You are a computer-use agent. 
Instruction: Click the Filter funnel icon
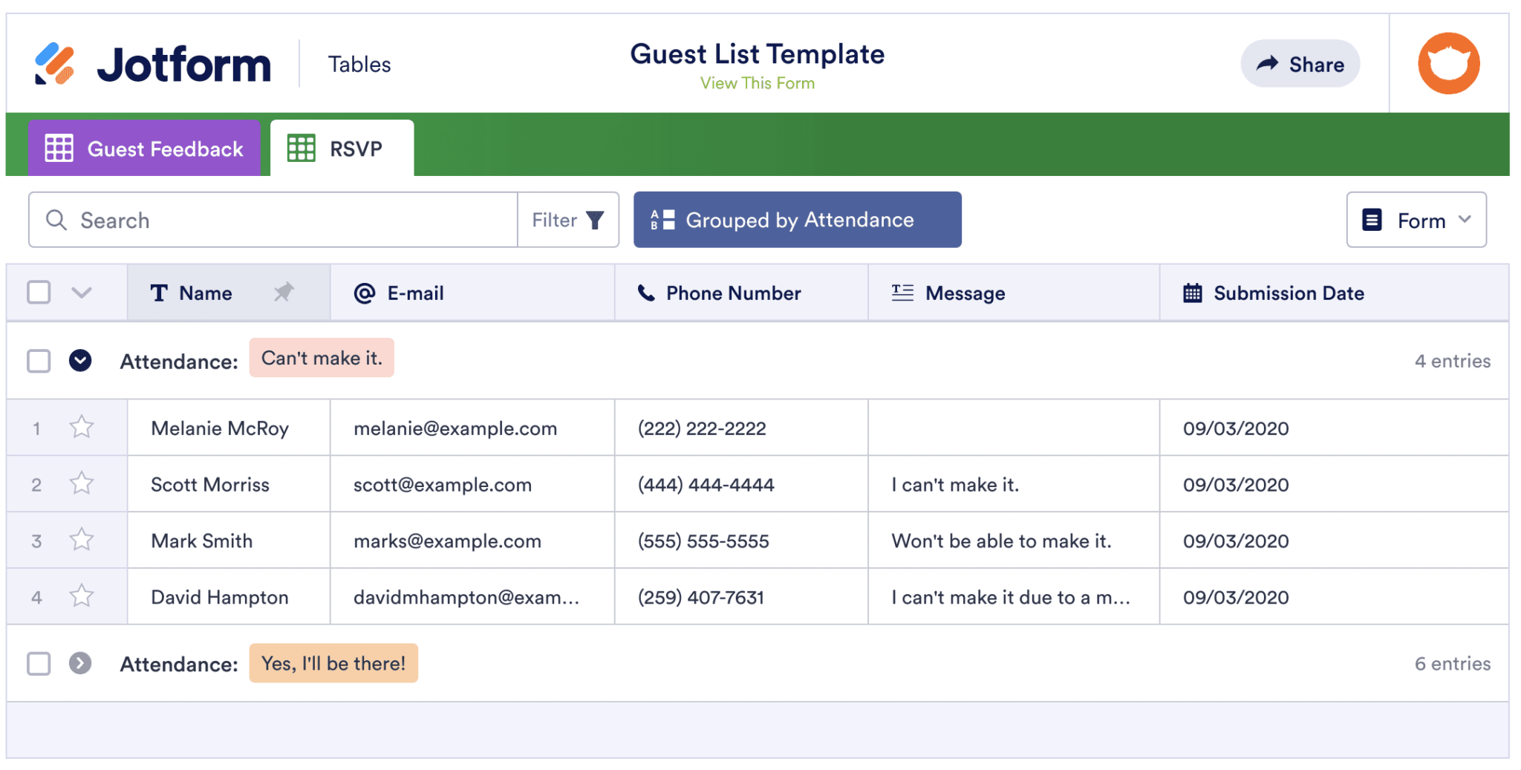pyautogui.click(x=595, y=220)
